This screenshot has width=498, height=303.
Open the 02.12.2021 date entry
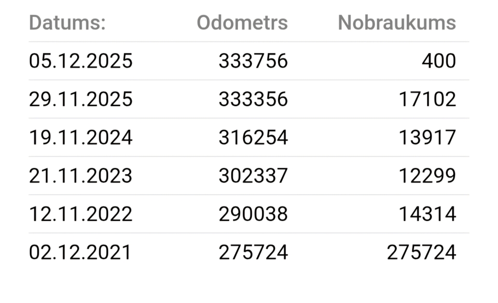coord(80,252)
